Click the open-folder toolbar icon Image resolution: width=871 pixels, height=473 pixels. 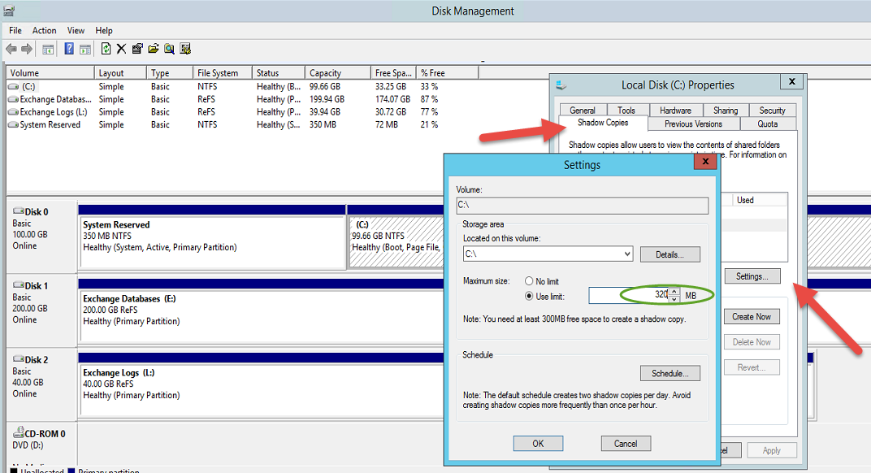coord(154,49)
